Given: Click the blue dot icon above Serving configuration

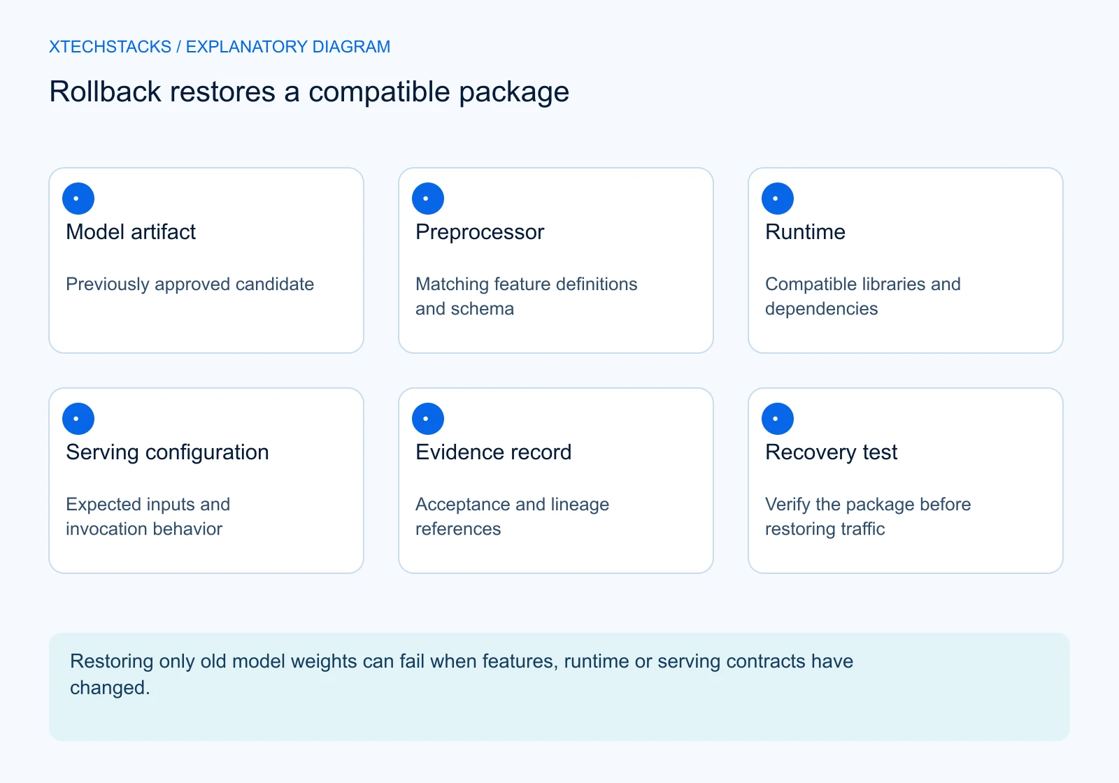Looking at the screenshot, I should (78, 419).
